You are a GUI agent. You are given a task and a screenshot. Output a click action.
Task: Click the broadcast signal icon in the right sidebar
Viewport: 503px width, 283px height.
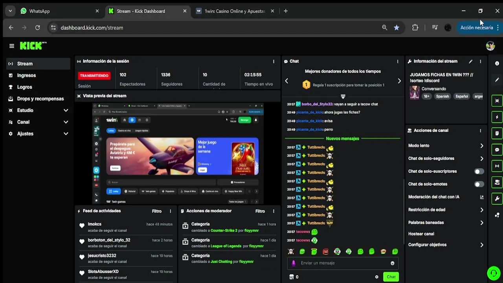(497, 166)
